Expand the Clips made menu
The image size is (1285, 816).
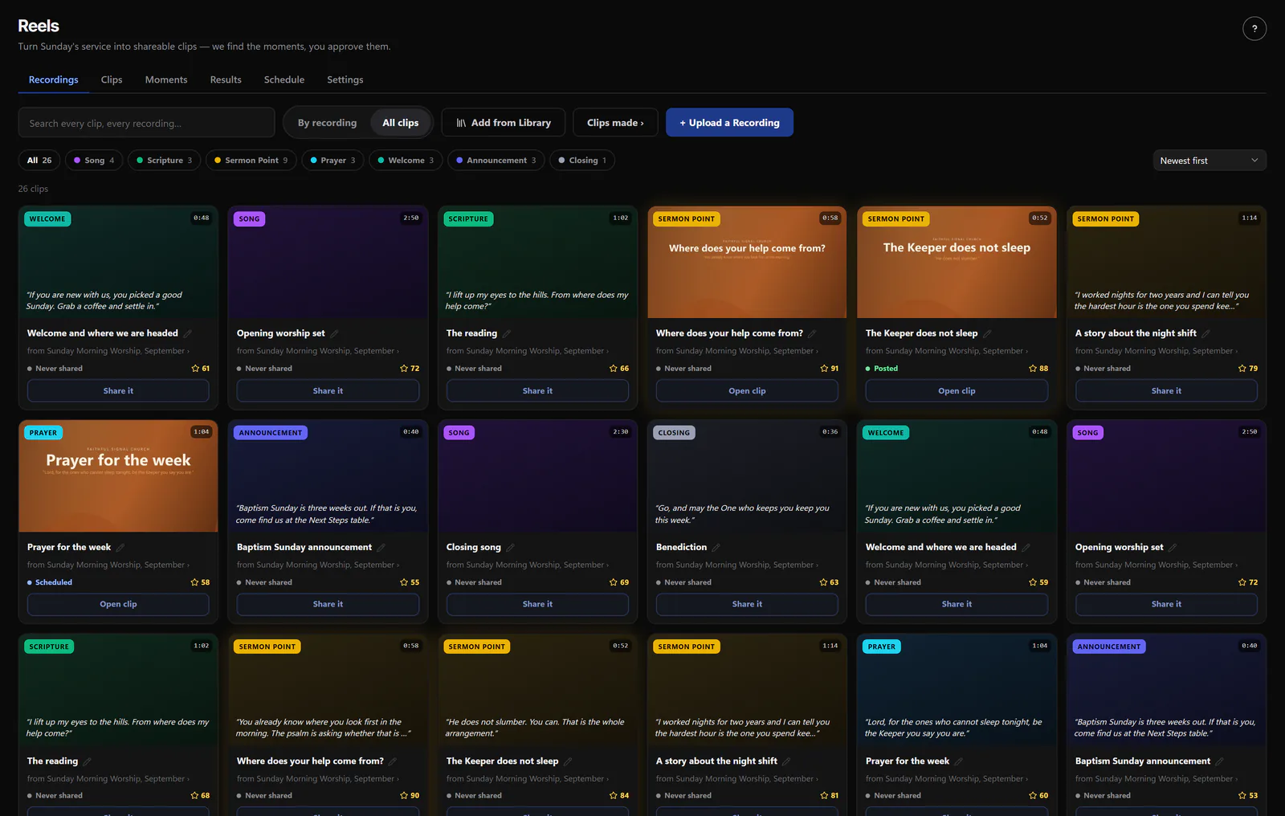click(x=615, y=123)
